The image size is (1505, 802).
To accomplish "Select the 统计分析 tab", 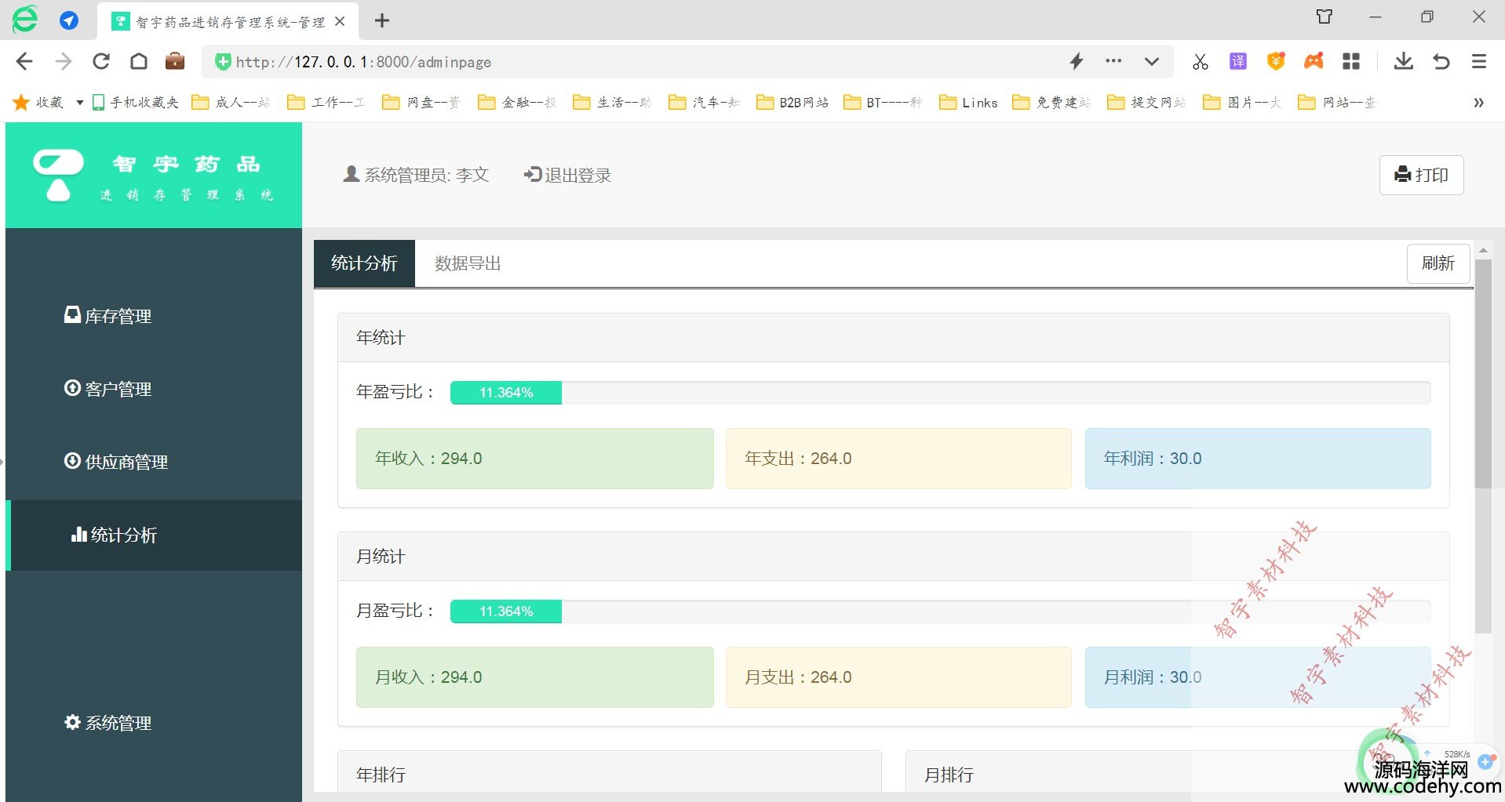I will 364,263.
